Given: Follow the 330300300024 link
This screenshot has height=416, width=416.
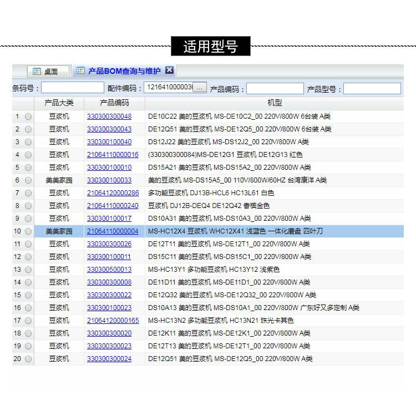Looking at the screenshot, I should pos(109,358).
